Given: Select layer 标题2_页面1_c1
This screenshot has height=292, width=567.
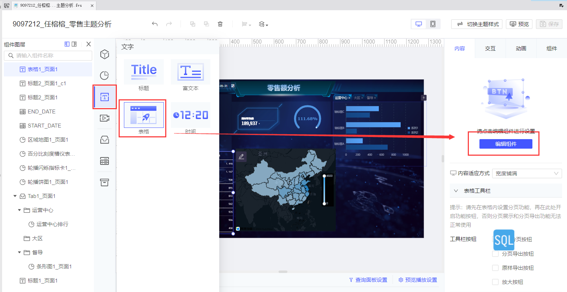Looking at the screenshot, I should pos(48,83).
